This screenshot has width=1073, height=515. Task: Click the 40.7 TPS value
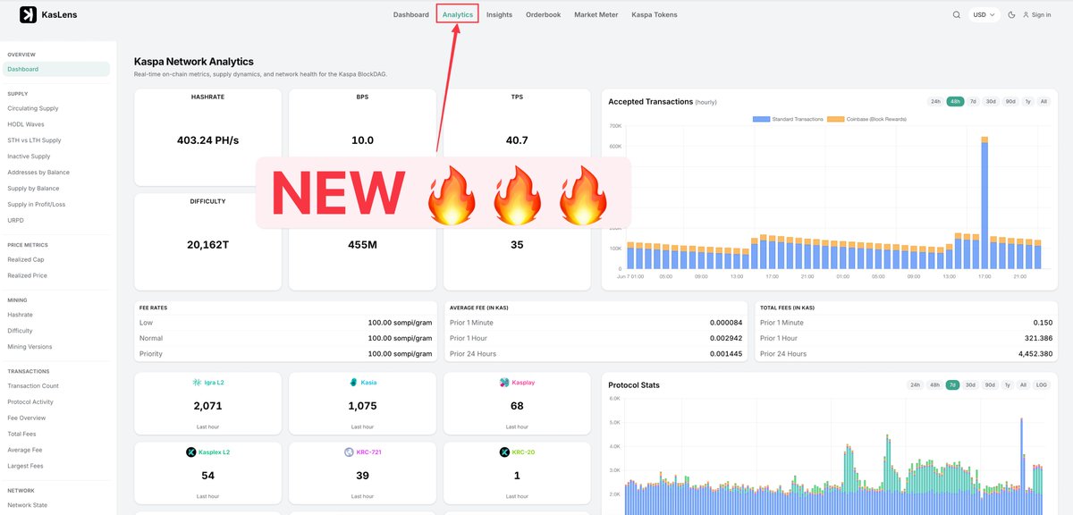[x=517, y=140]
